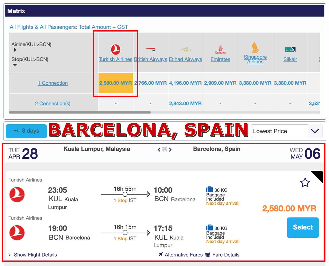Collapse the Stop(KUL>BCN) arrow
The height and width of the screenshot is (266, 329).
tap(15, 65)
